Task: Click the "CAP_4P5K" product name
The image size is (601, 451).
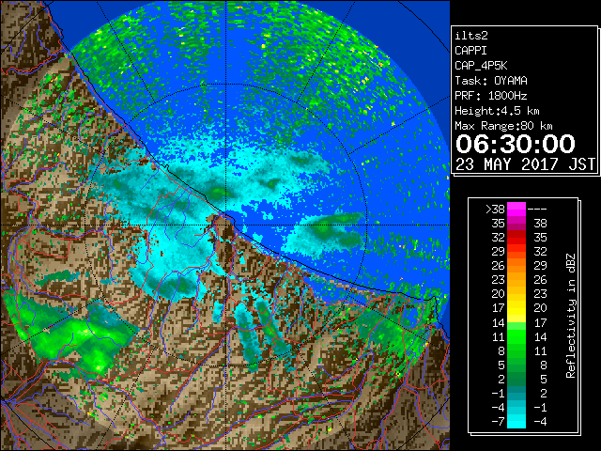Action: (x=481, y=66)
